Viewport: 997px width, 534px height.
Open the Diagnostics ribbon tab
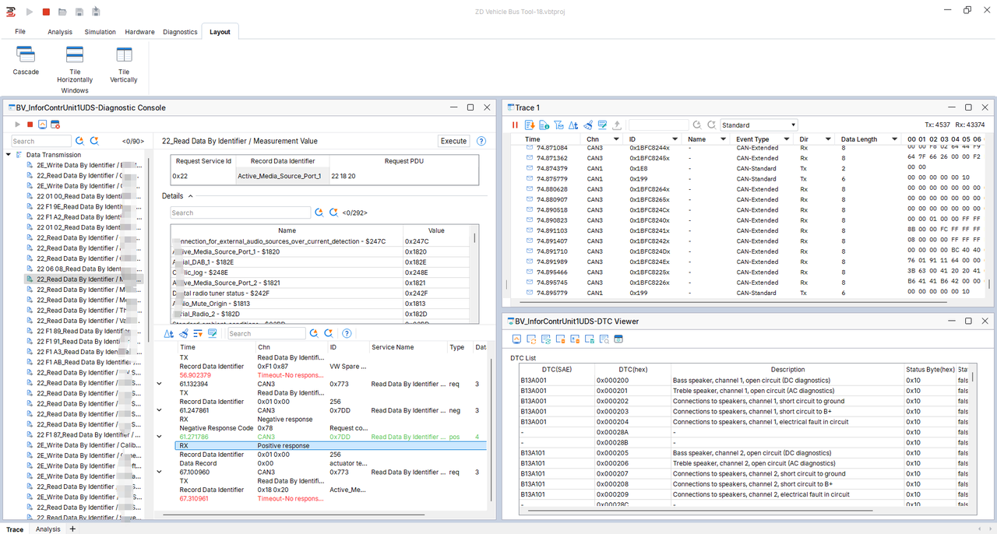click(180, 32)
